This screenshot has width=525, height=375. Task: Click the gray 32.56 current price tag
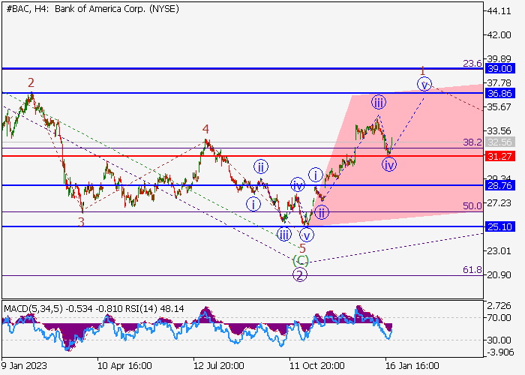coord(499,142)
